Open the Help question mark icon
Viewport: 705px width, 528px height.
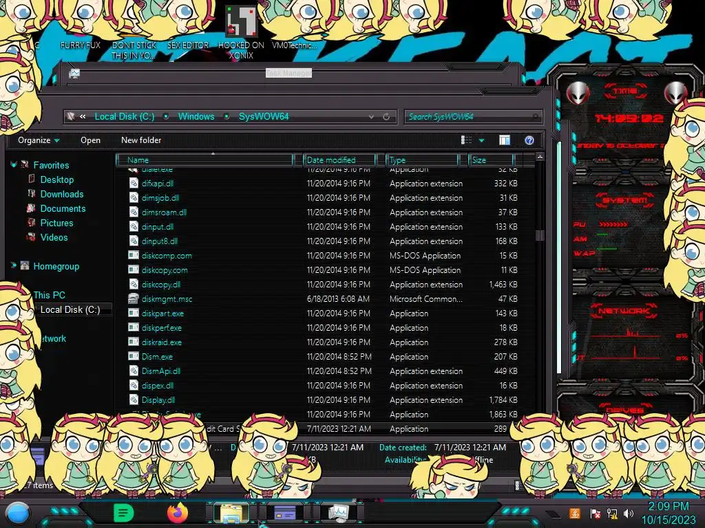[529, 140]
